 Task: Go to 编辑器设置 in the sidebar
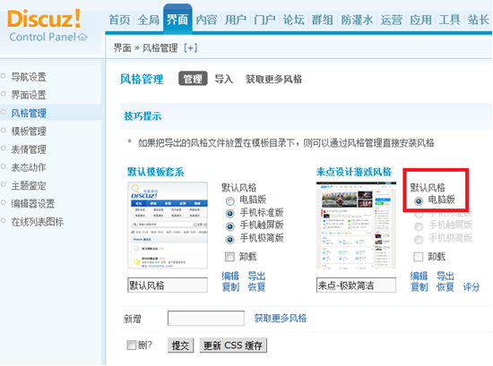33,204
